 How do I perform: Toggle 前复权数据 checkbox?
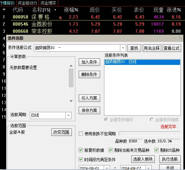pos(81,150)
